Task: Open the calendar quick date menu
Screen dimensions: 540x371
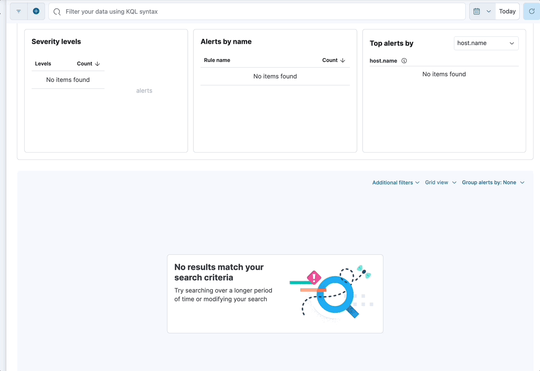Action: [477, 11]
